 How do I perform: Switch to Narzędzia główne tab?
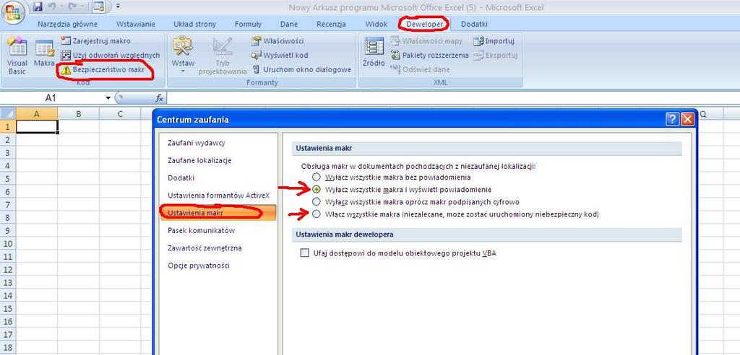click(68, 24)
